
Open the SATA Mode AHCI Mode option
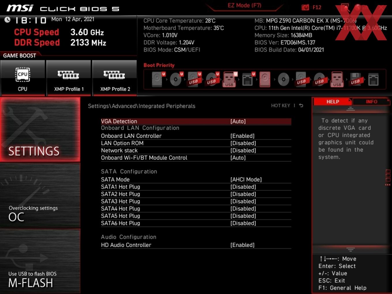coord(246,180)
